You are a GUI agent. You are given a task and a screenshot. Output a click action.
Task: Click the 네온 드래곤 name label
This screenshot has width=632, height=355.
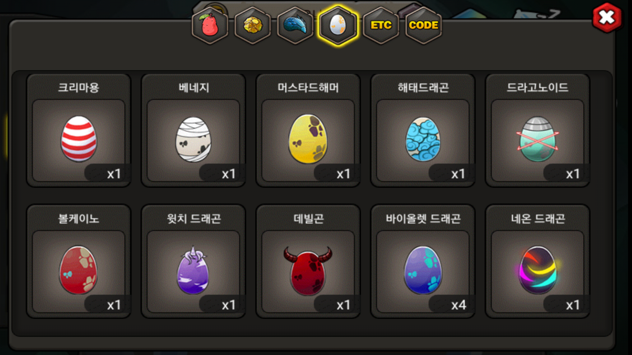point(538,219)
